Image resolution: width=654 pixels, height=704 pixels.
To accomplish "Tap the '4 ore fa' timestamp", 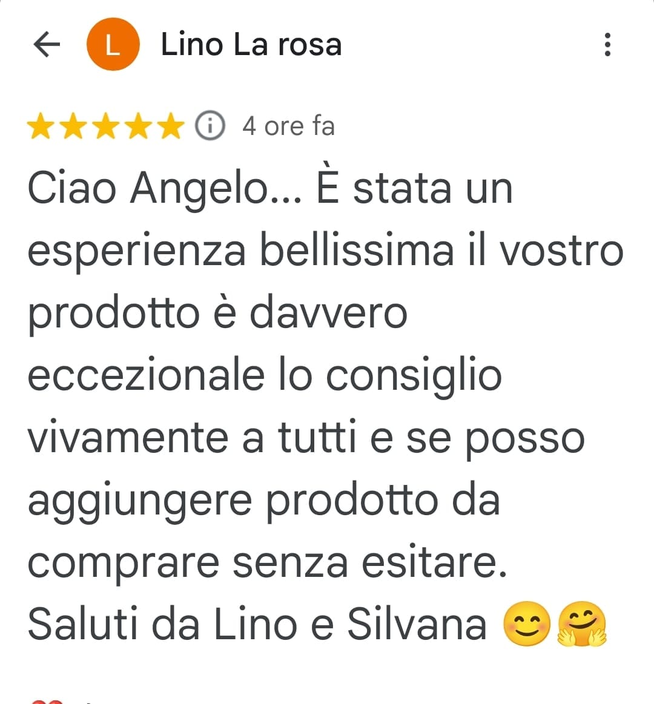I will click(288, 126).
